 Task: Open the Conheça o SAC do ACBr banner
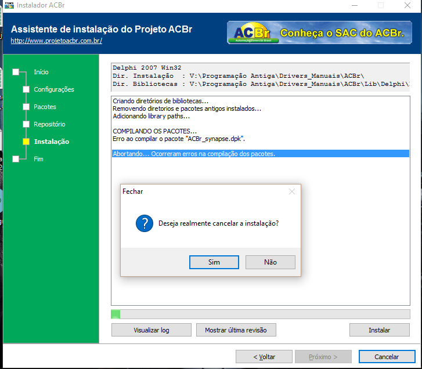pos(319,32)
